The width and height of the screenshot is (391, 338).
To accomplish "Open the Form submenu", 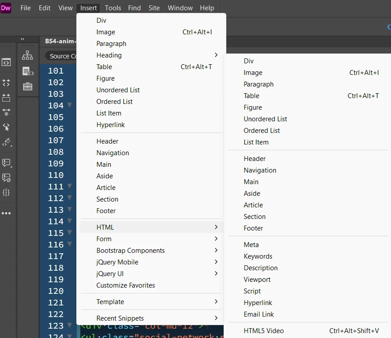I will 151,239.
